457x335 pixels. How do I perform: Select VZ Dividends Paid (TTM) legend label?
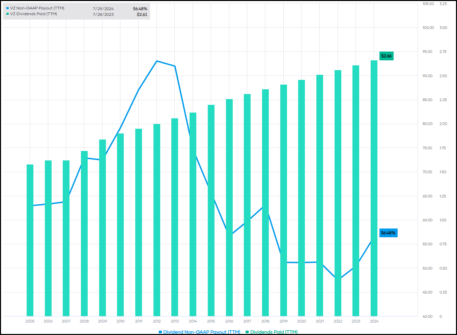(34, 14)
